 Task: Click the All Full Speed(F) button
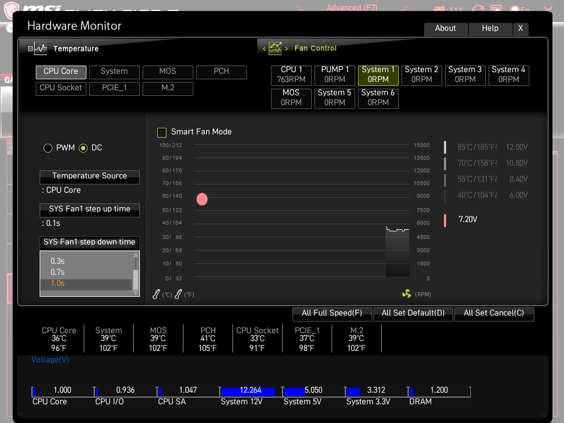(x=332, y=313)
